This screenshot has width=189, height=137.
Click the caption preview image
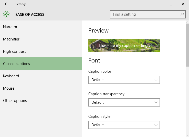click(124, 45)
